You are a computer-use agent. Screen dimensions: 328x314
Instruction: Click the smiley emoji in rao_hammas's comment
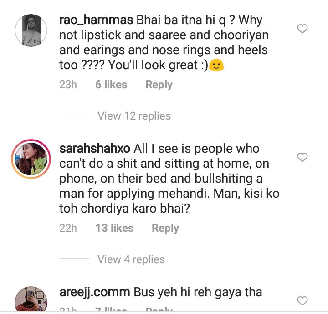(x=217, y=66)
